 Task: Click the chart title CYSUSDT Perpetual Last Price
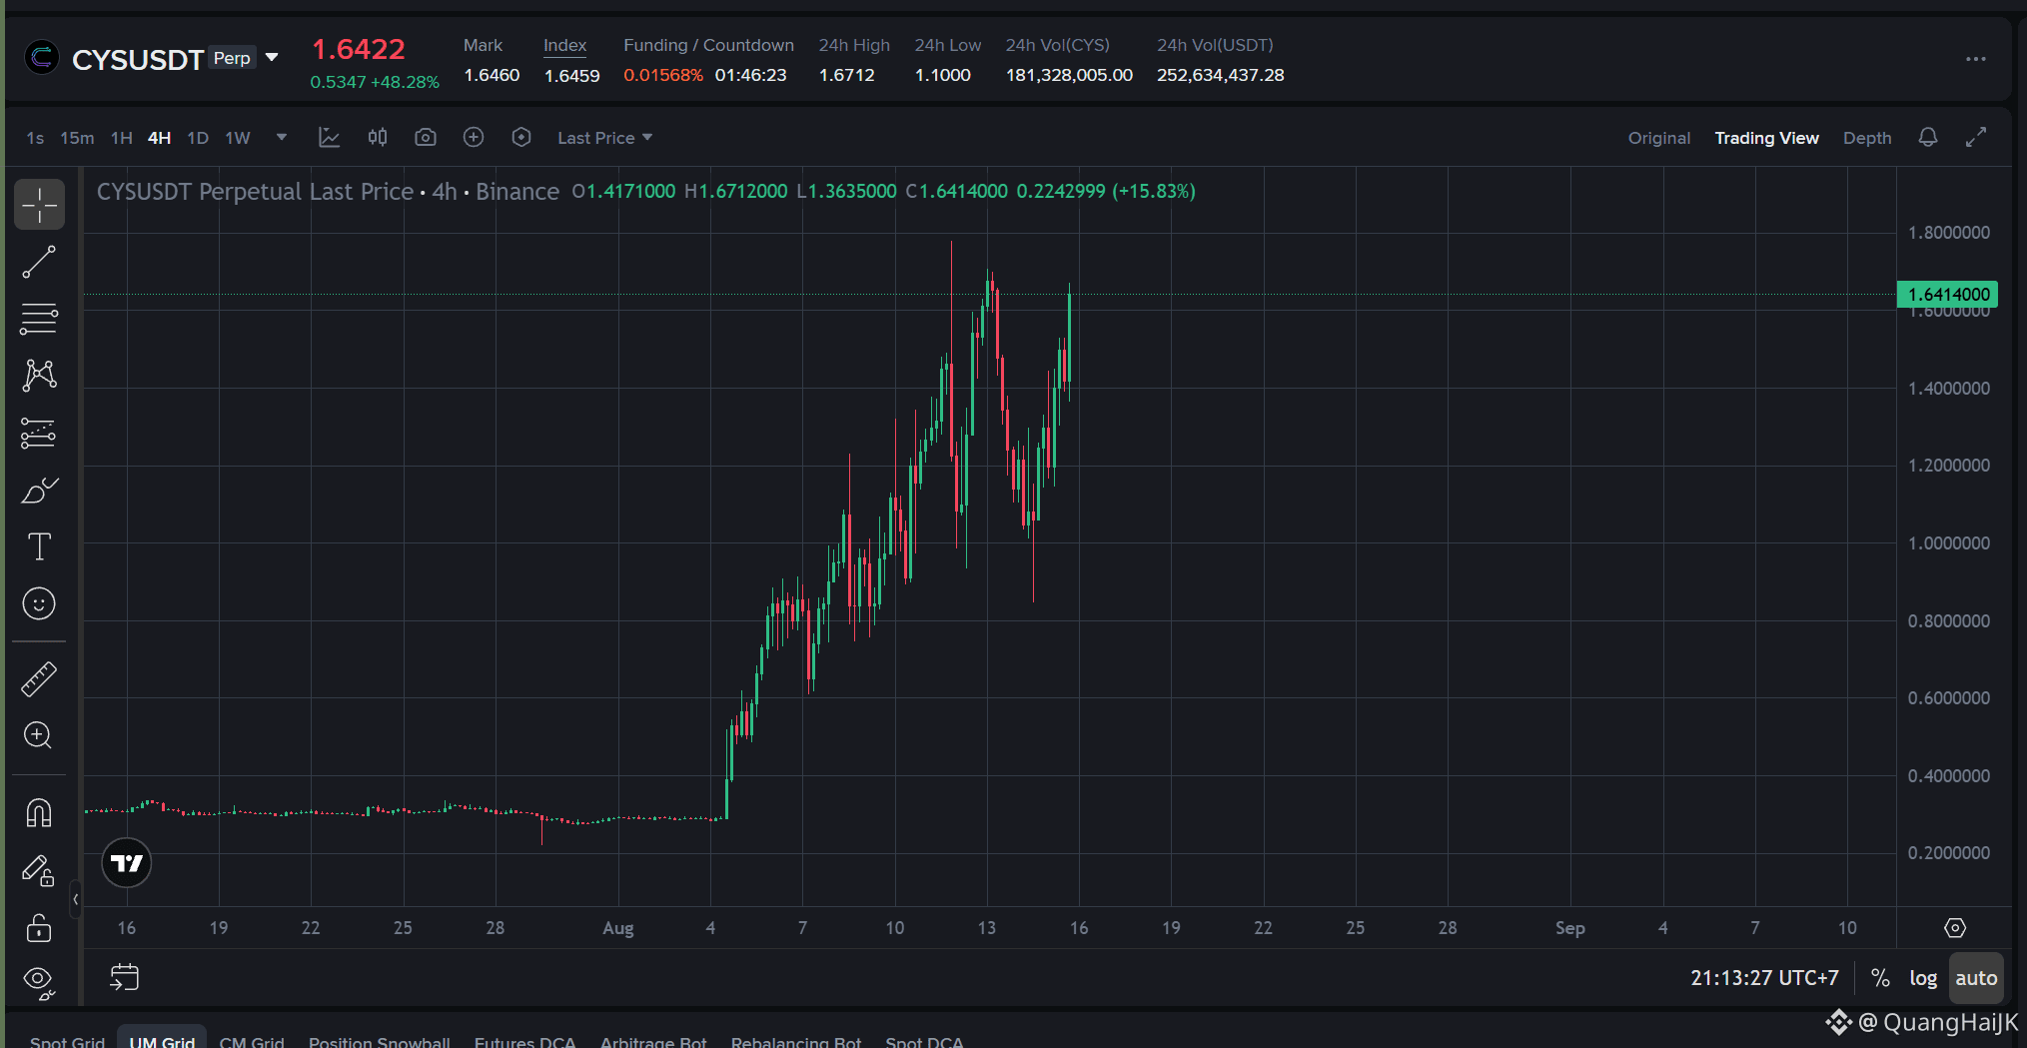click(255, 192)
